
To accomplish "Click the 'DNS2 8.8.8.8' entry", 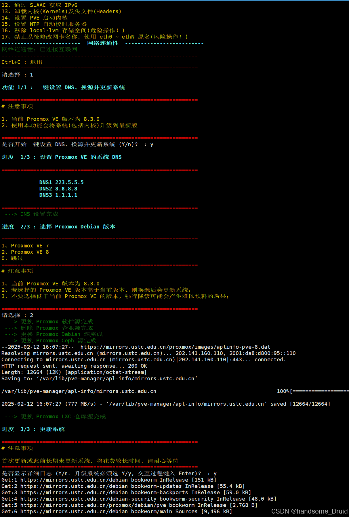I will pyautogui.click(x=58, y=189).
